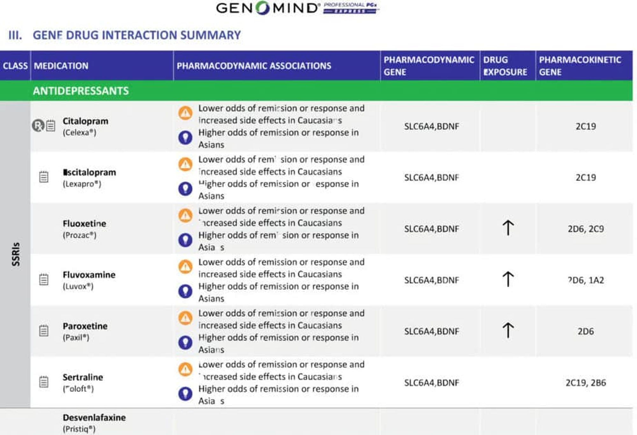637x435 pixels.
Task: Click the notes icon next to Citalopram
Action: (x=51, y=126)
